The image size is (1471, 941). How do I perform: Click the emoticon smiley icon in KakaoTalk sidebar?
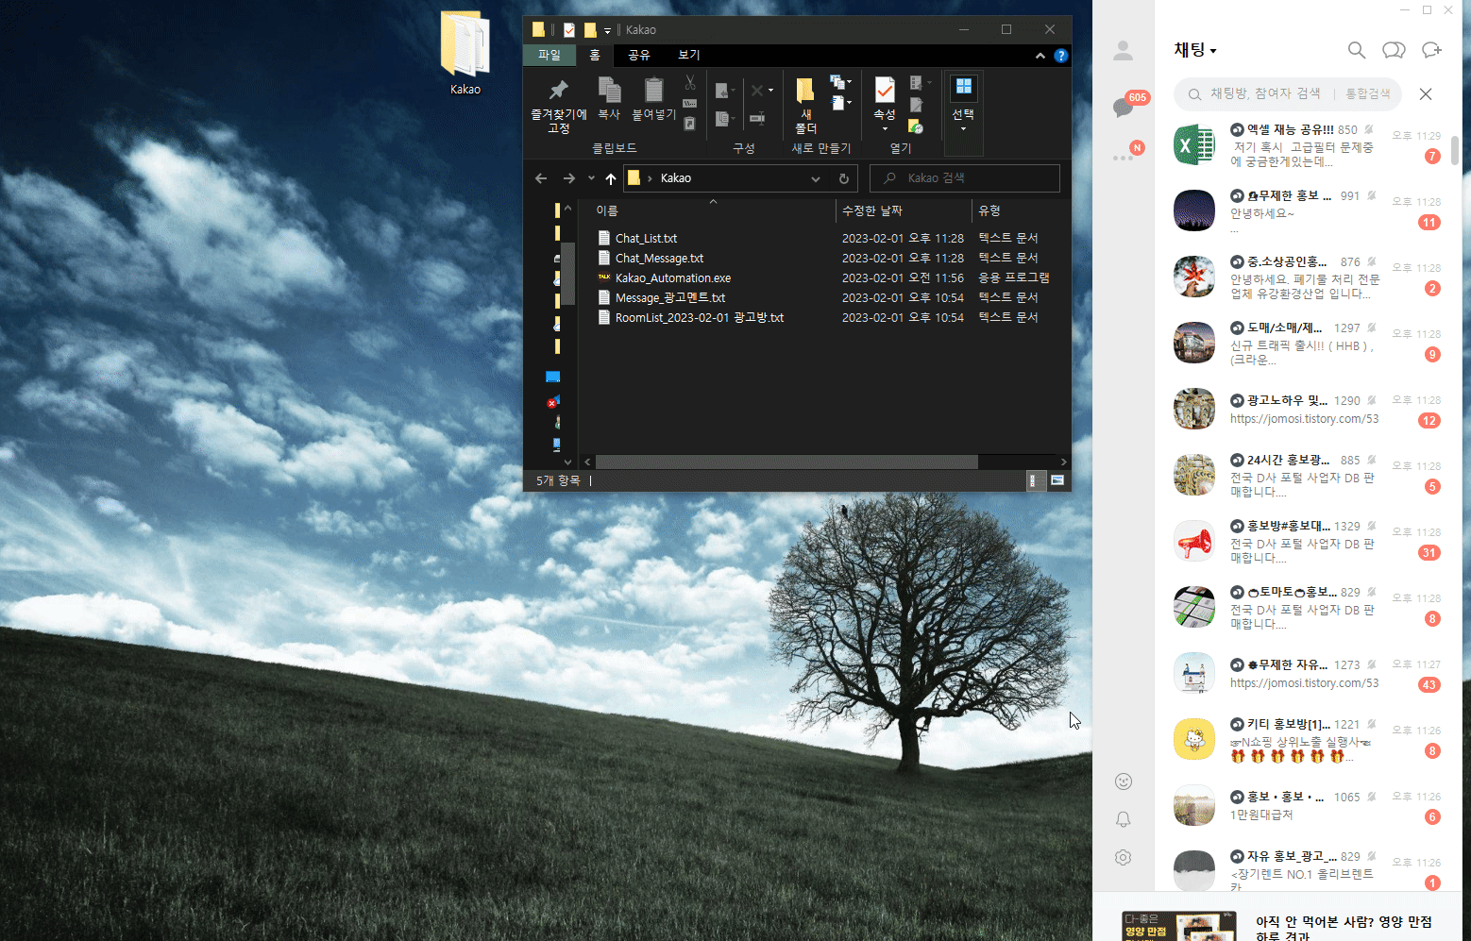coord(1123,781)
